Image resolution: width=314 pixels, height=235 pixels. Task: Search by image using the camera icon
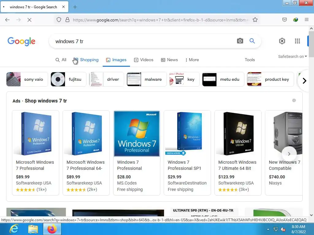pos(240,41)
